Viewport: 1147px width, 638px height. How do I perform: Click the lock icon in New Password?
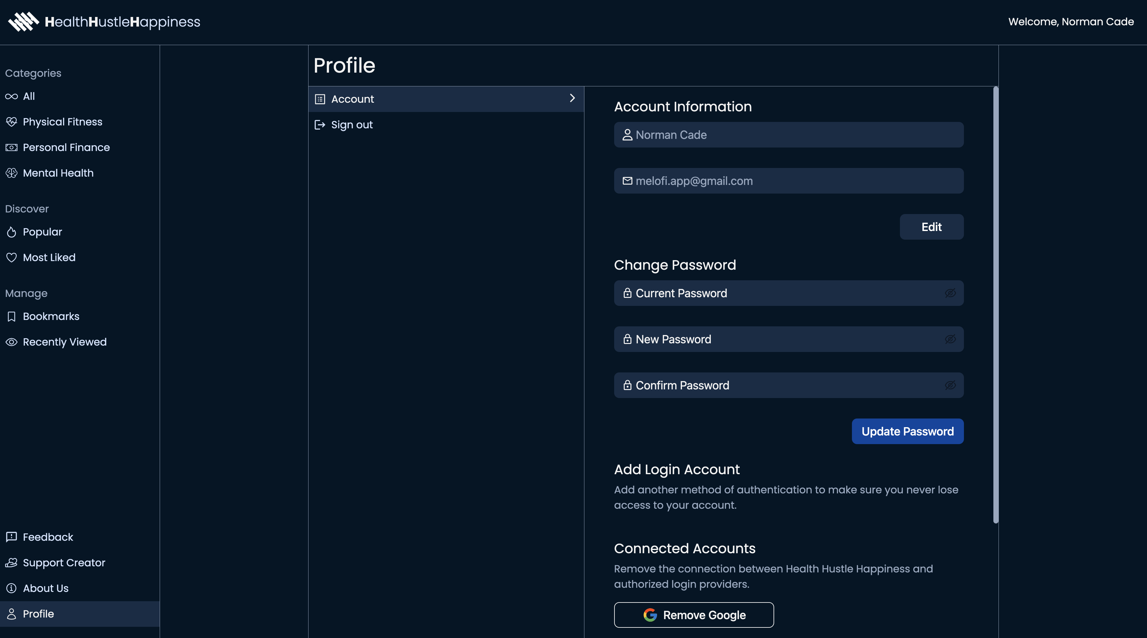coord(627,339)
